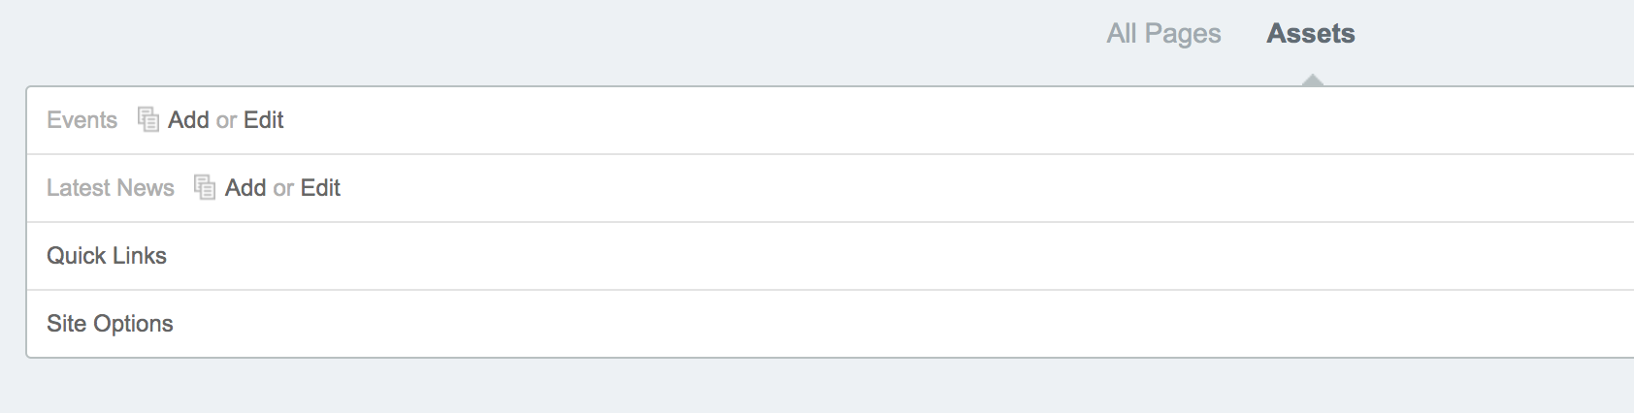
Task: Switch to the All Pages tab
Action: tap(1163, 34)
